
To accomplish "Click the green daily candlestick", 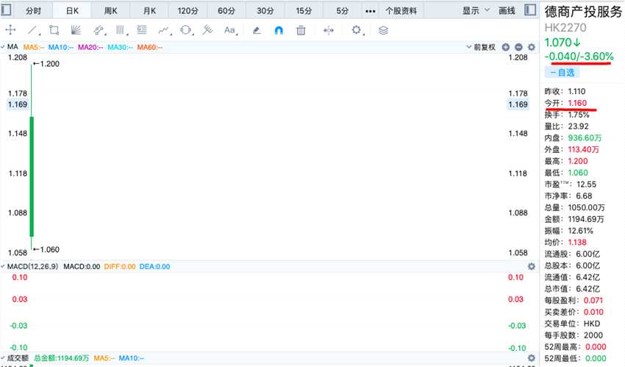I will (32, 177).
